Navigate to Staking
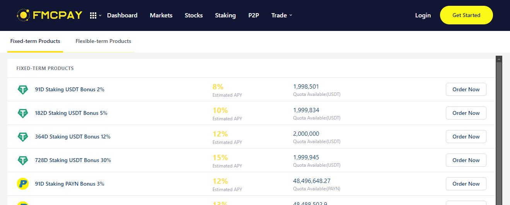Image resolution: width=510 pixels, height=205 pixels. pyautogui.click(x=225, y=15)
